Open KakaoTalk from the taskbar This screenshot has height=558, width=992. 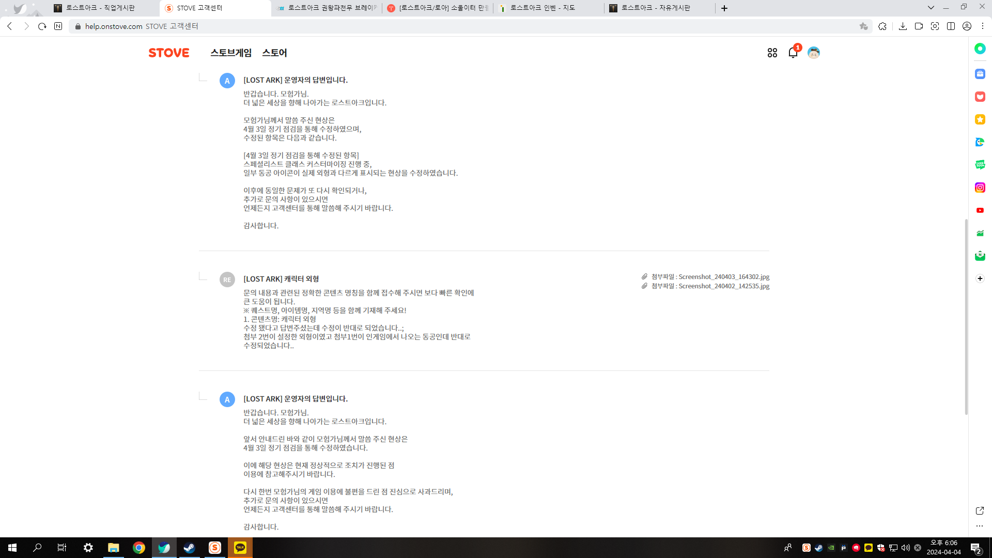tap(240, 548)
